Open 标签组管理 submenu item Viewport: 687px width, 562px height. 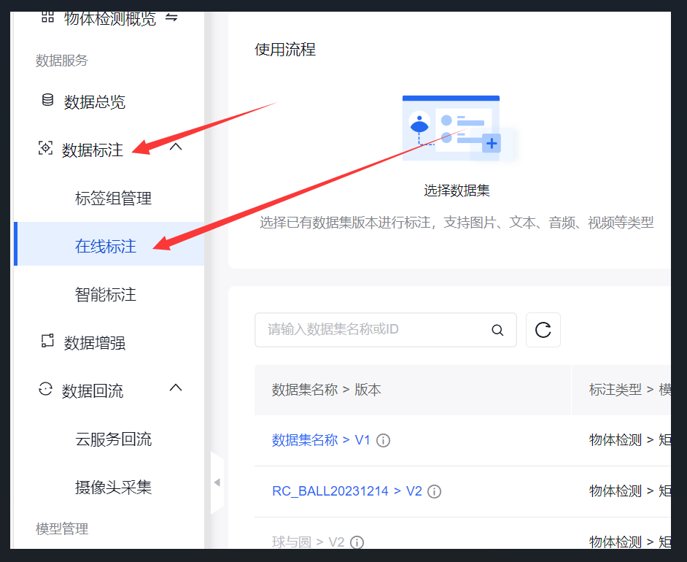coord(114,198)
